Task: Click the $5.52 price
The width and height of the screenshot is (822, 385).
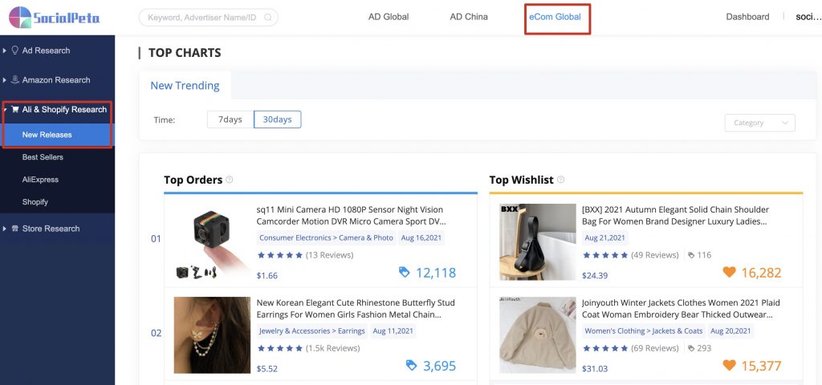Action: [x=267, y=369]
